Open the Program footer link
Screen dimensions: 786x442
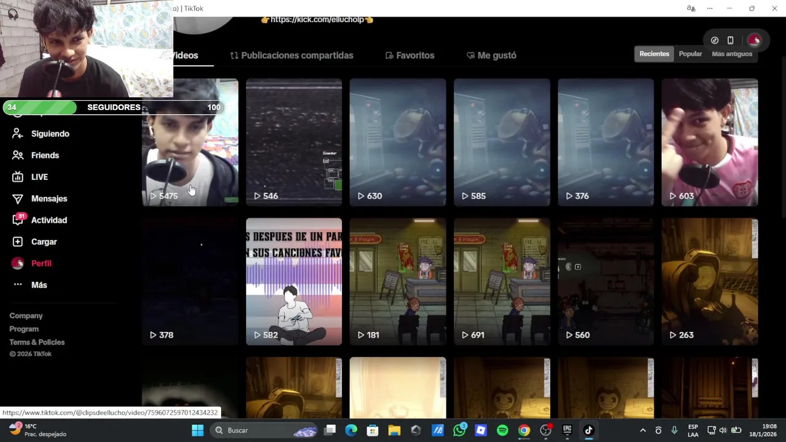click(x=24, y=329)
